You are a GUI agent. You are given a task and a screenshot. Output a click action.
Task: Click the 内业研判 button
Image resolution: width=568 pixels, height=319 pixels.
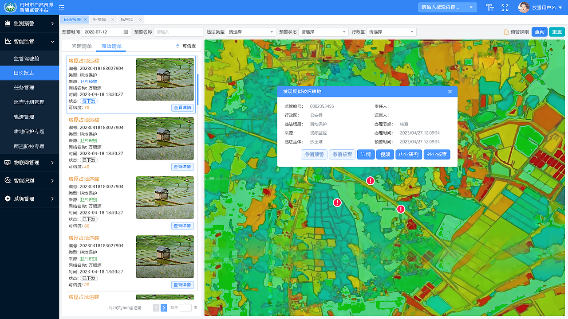[x=409, y=155]
